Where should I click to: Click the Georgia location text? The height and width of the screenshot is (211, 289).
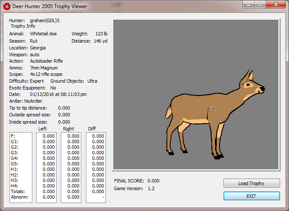coord(38,48)
